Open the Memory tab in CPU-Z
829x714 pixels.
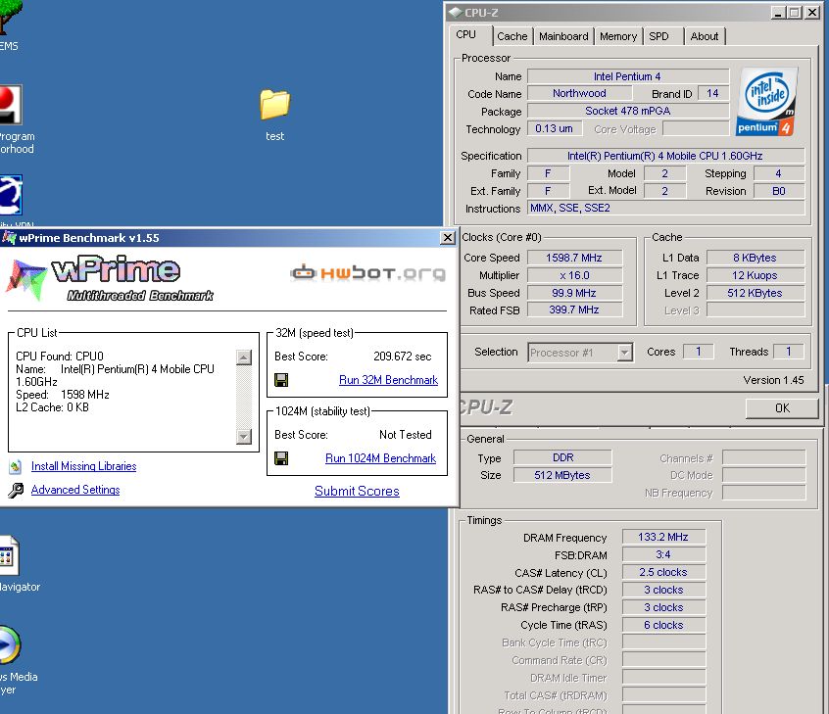click(x=618, y=36)
